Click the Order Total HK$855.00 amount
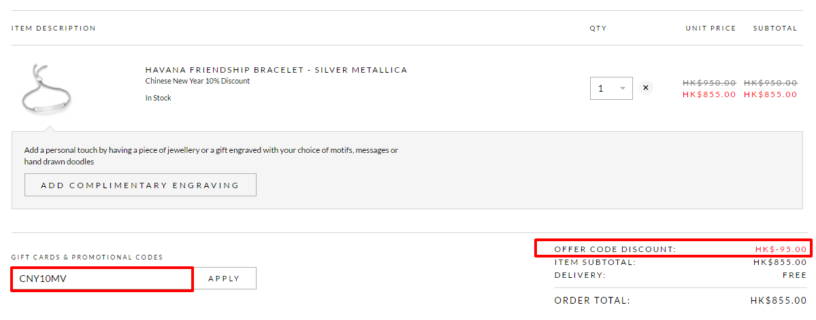Image resolution: width=816 pixels, height=320 pixels. point(779,300)
